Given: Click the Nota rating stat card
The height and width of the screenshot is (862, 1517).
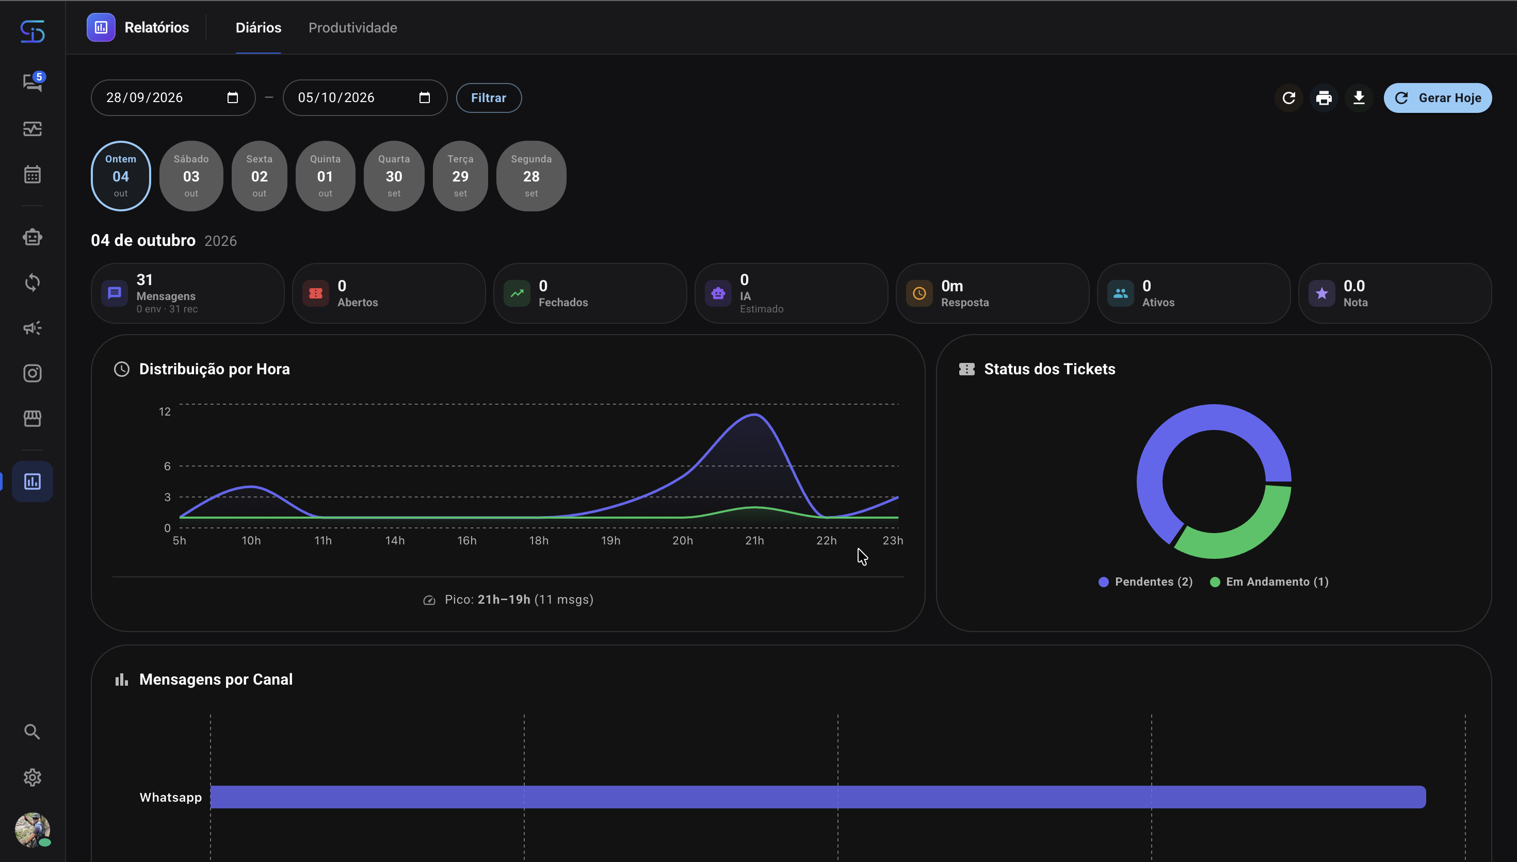Looking at the screenshot, I should point(1394,293).
